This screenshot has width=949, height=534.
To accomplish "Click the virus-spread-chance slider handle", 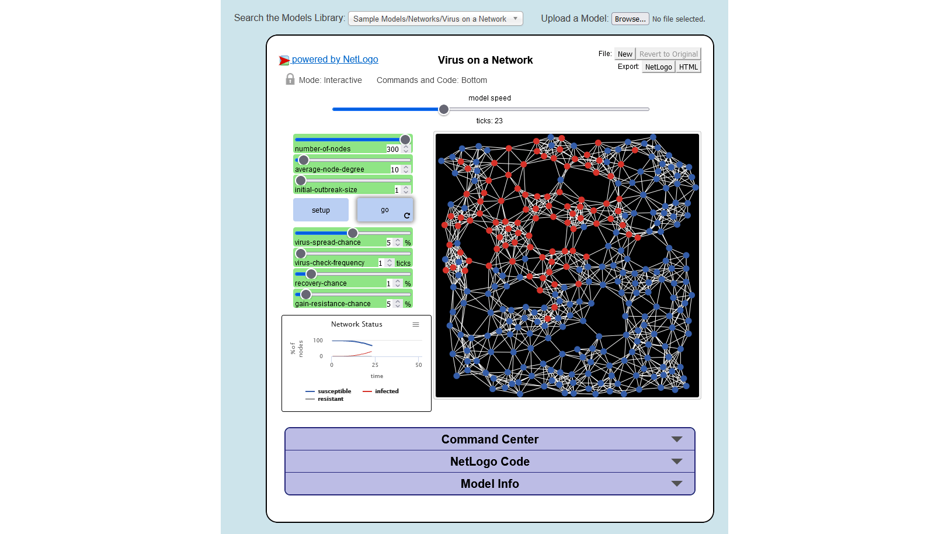I will tap(353, 233).
